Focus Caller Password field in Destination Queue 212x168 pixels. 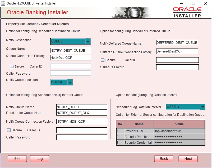(x=71, y=73)
